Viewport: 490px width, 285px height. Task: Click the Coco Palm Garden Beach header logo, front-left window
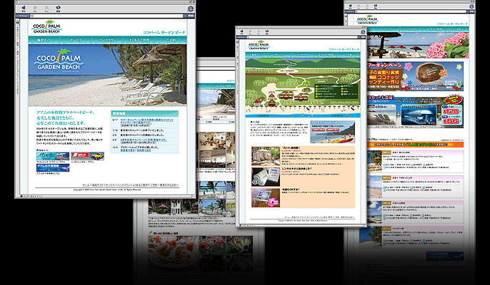click(46, 28)
